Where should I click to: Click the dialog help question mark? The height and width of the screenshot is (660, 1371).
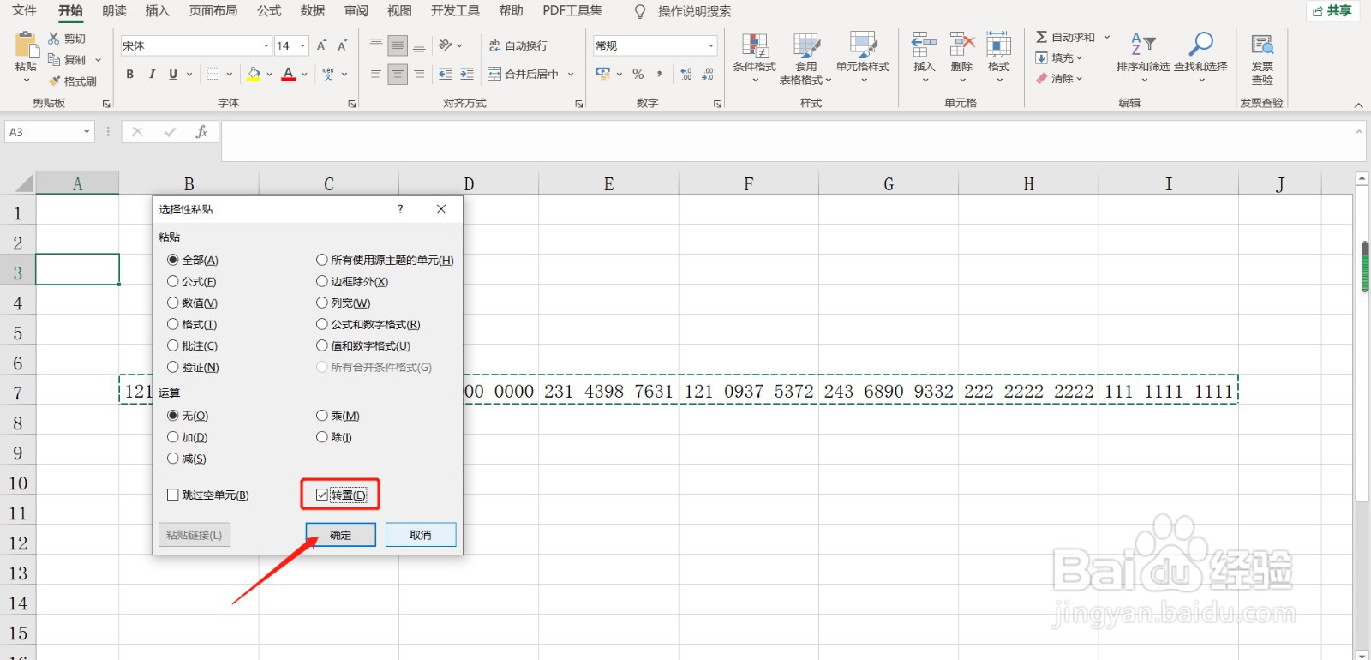point(400,209)
